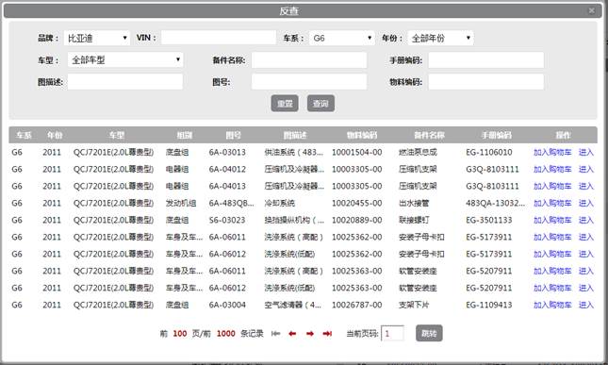Select drawing number 6A-03013 cell
The image size is (608, 365).
pos(227,153)
